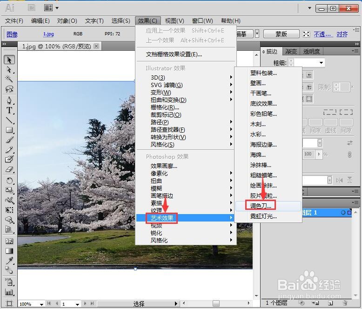
Task: Toggle the Layer 1 target circle
Action: click(343, 213)
